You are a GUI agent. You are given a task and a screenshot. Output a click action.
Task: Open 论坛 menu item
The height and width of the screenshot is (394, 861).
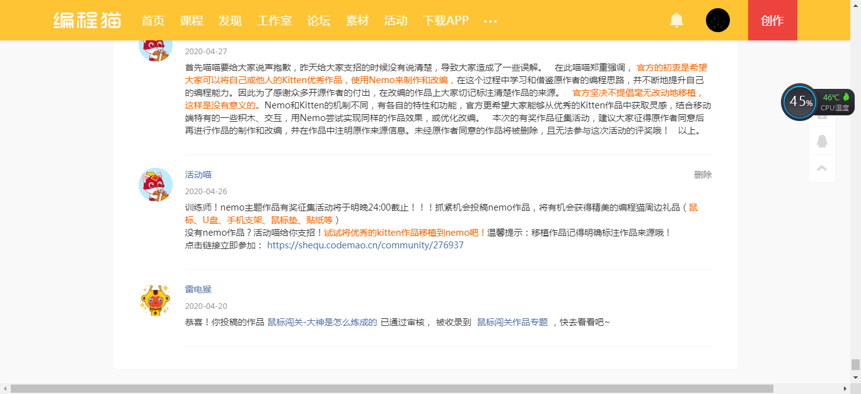pyautogui.click(x=319, y=20)
